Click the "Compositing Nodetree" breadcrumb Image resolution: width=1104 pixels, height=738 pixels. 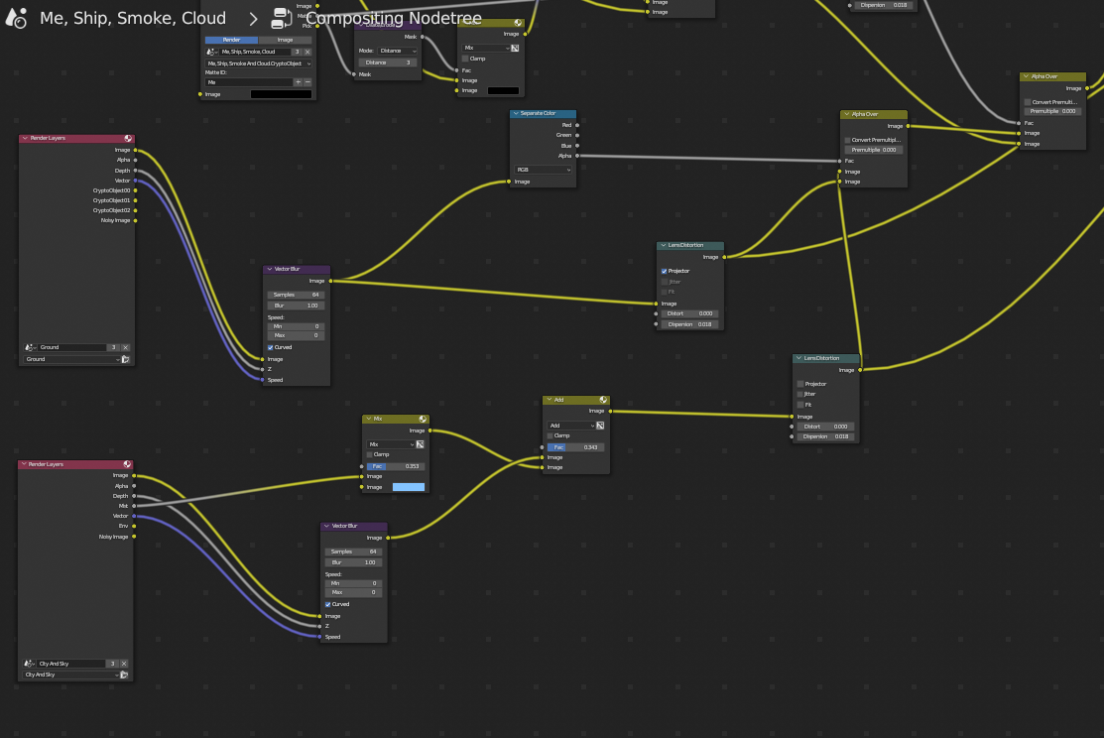(x=395, y=18)
